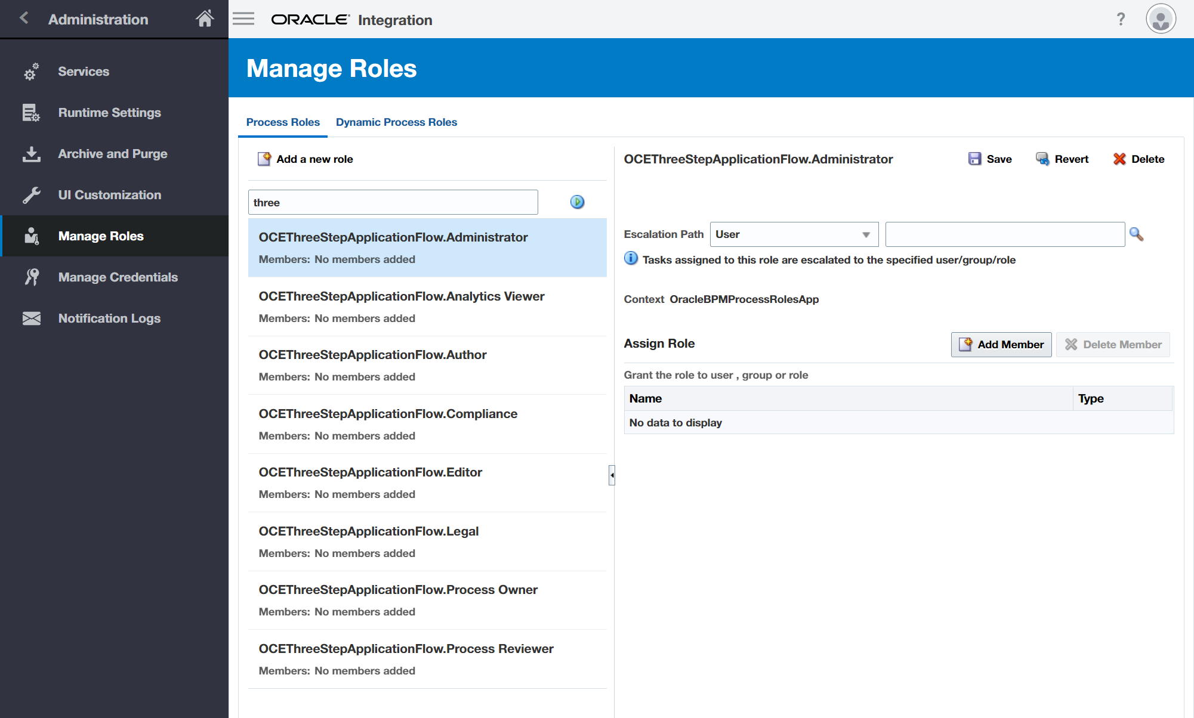Open Runtime Settings in the sidebar

tap(115, 113)
